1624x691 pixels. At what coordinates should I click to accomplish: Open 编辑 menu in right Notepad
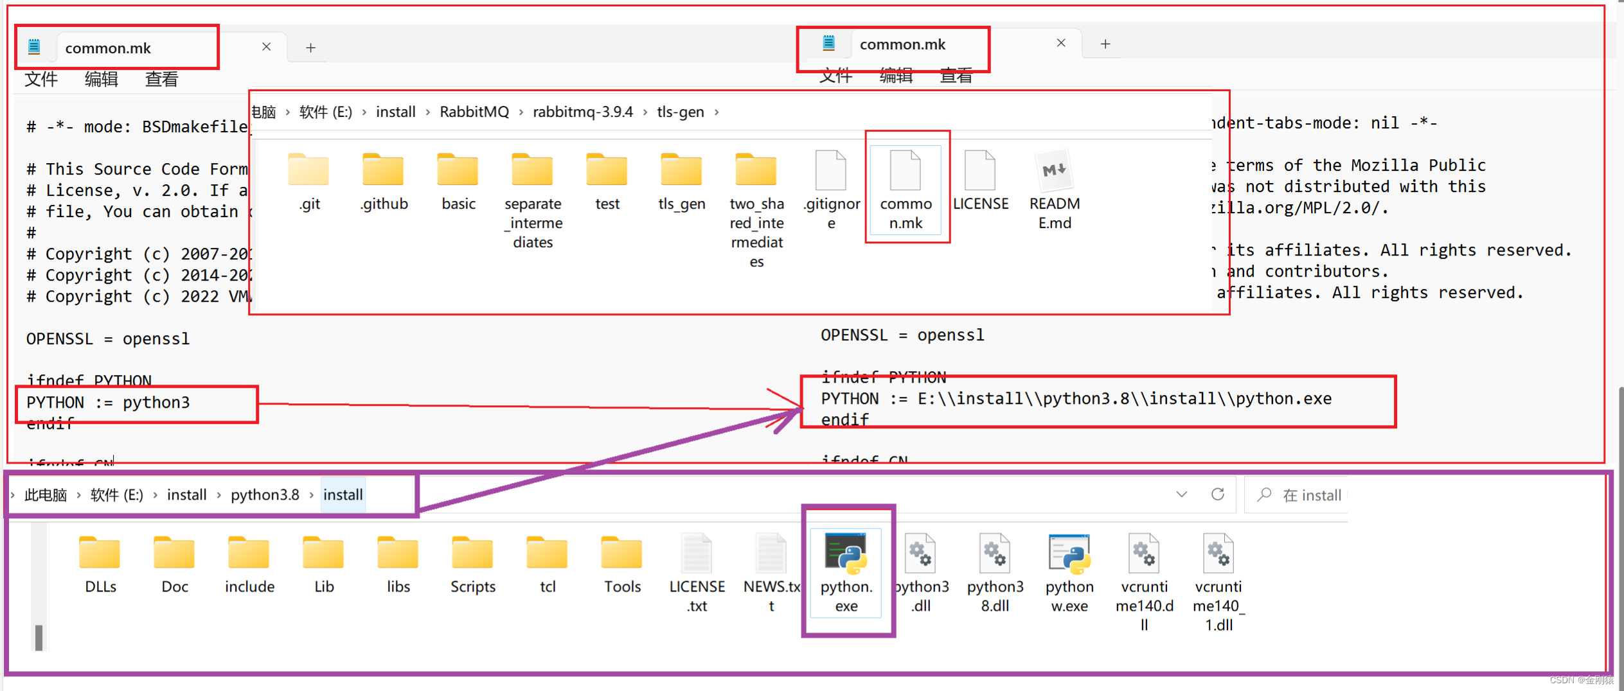[897, 76]
